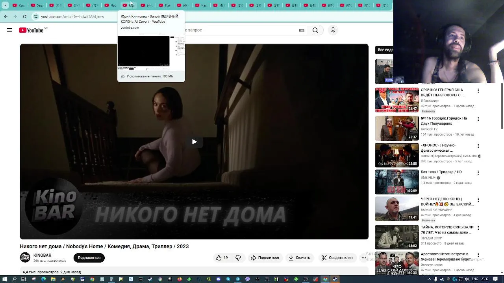The image size is (504, 283).
Task: Go to the YouTube home logo
Action: (31, 30)
